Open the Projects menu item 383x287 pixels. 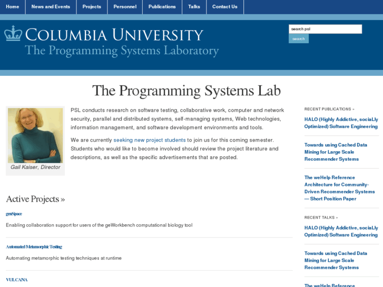point(92,7)
